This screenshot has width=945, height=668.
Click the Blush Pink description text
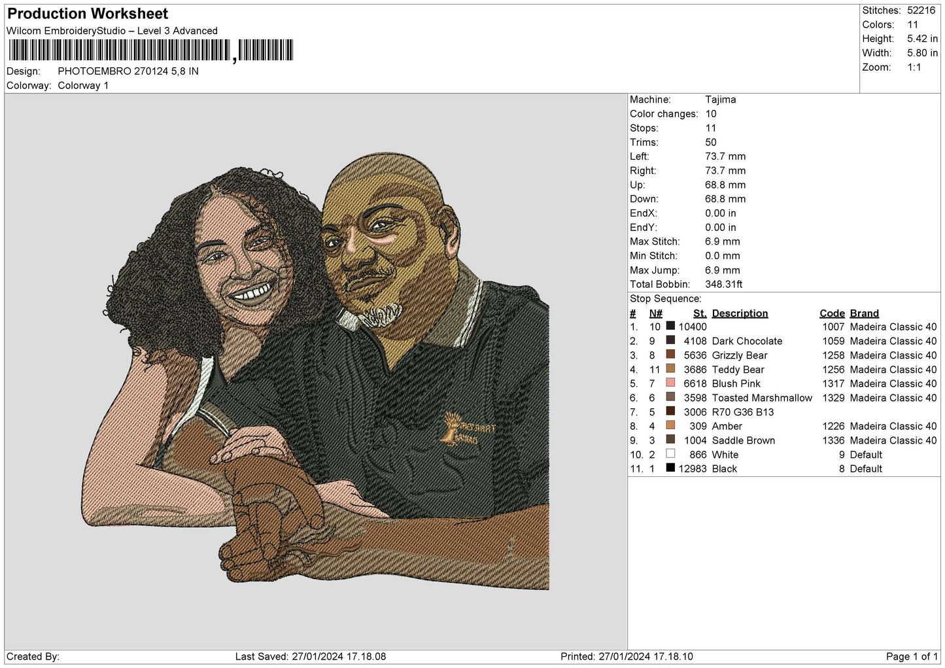click(736, 383)
